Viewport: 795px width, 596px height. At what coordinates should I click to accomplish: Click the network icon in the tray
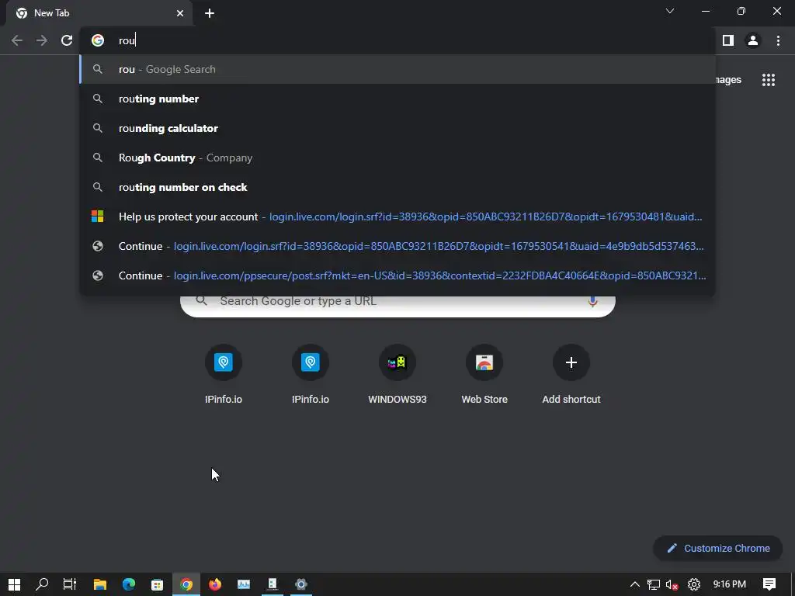coord(654,584)
